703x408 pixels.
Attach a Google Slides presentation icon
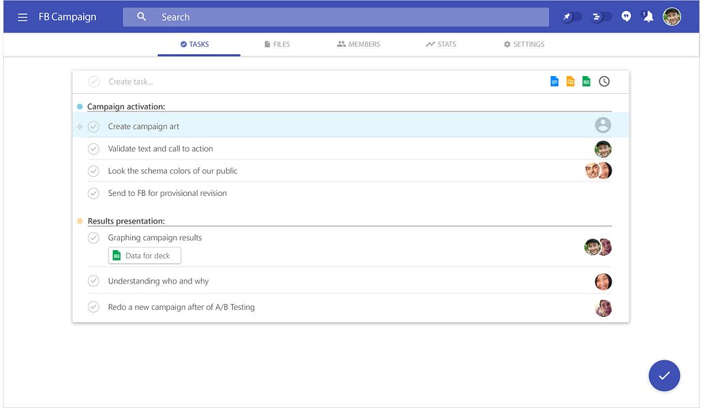coord(570,82)
